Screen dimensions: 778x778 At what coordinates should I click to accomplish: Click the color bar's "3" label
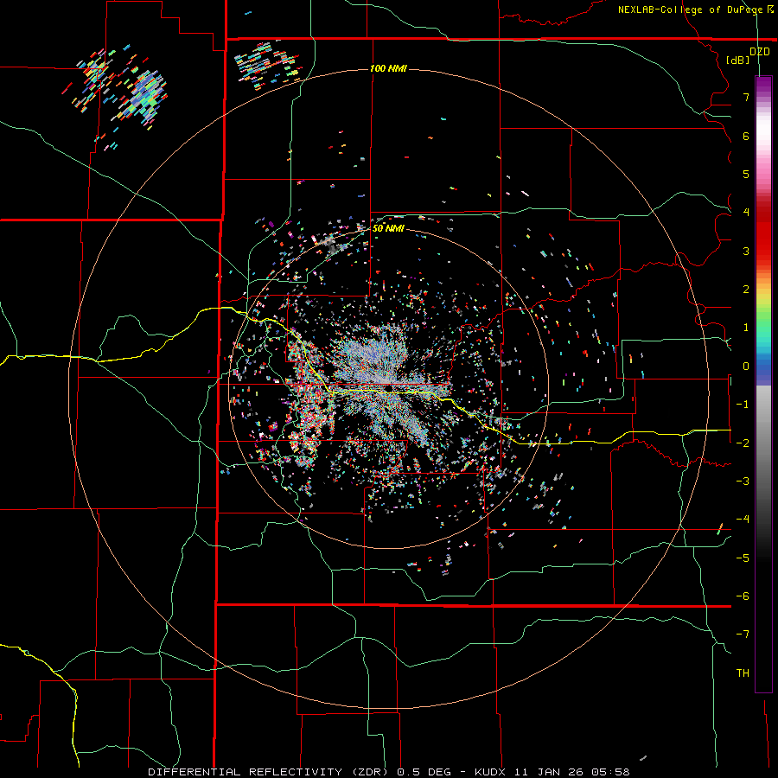(746, 251)
